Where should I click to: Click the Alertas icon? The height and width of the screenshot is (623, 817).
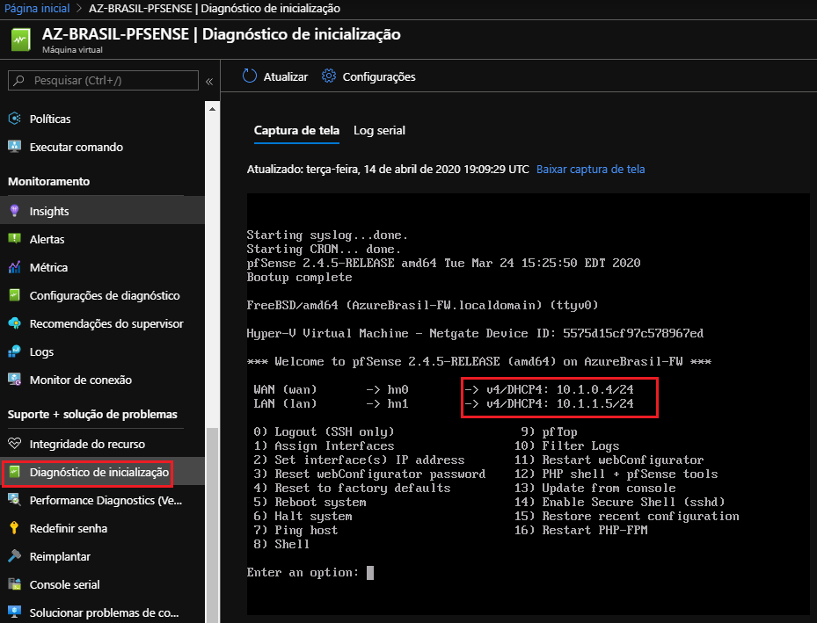coord(15,238)
